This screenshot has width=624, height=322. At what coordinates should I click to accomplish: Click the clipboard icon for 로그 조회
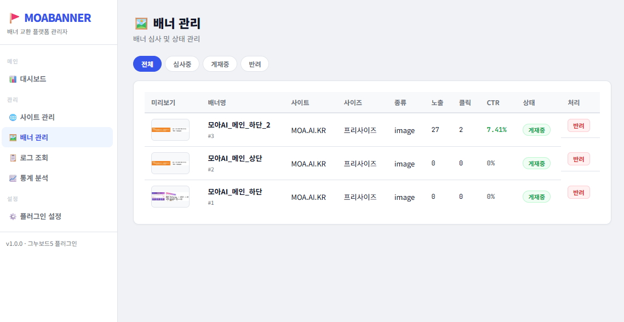pos(13,158)
